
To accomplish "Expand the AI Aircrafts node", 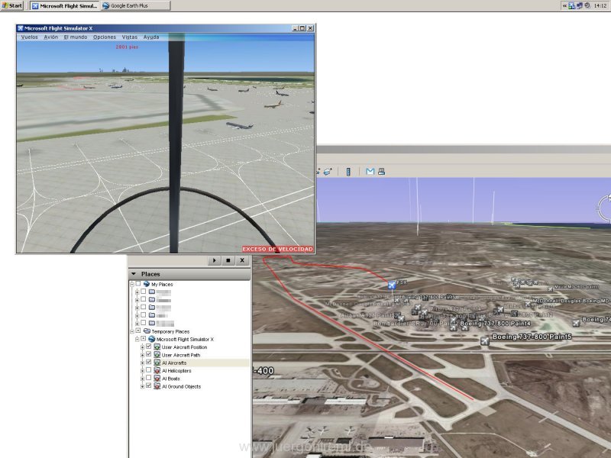I will tap(142, 363).
